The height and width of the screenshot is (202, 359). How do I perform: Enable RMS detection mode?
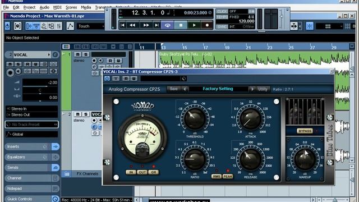pyautogui.click(x=217, y=176)
